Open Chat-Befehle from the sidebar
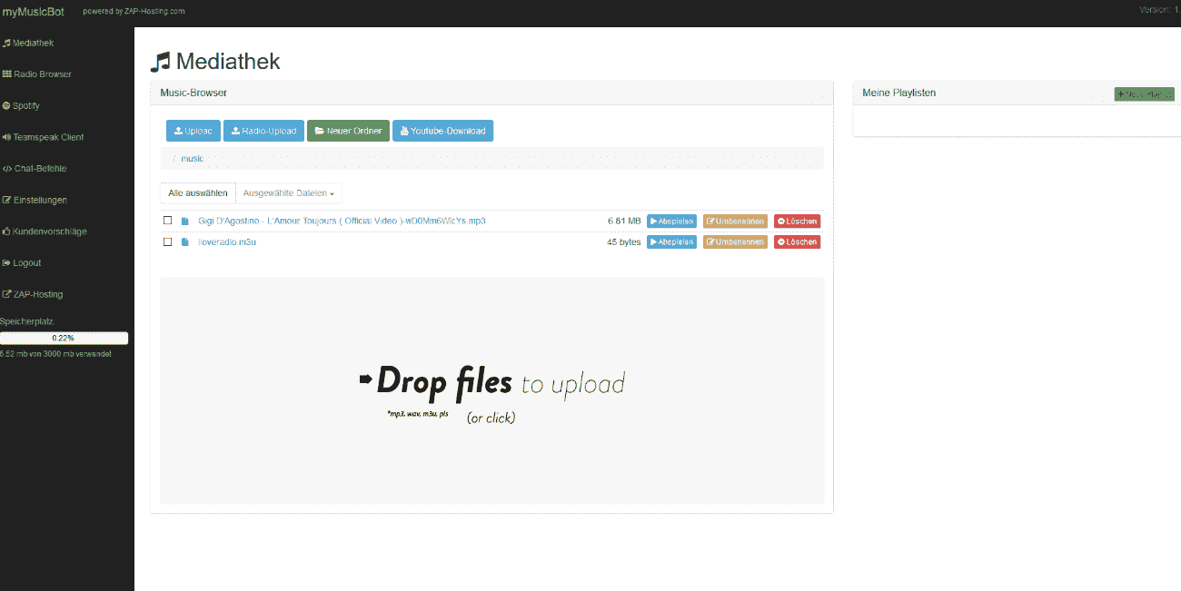 click(35, 169)
